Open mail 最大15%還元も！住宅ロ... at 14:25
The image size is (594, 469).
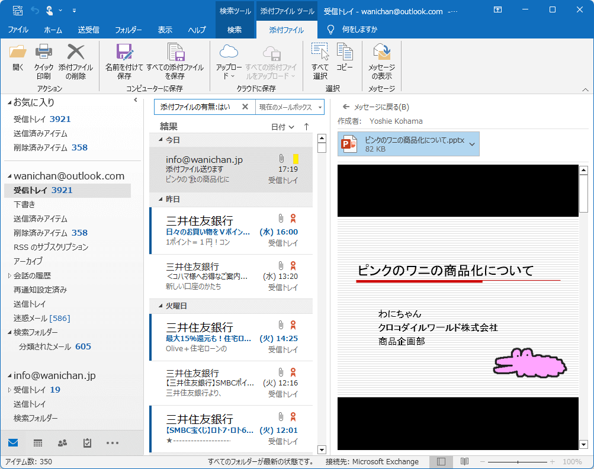(232, 337)
